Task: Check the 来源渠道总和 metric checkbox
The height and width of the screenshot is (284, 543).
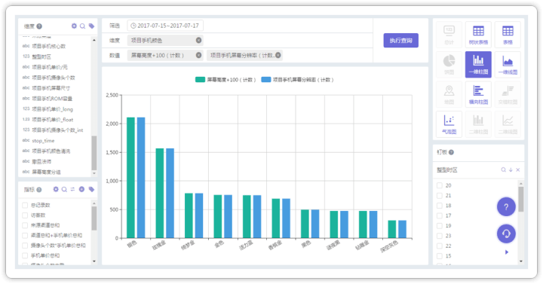Action: (25, 225)
